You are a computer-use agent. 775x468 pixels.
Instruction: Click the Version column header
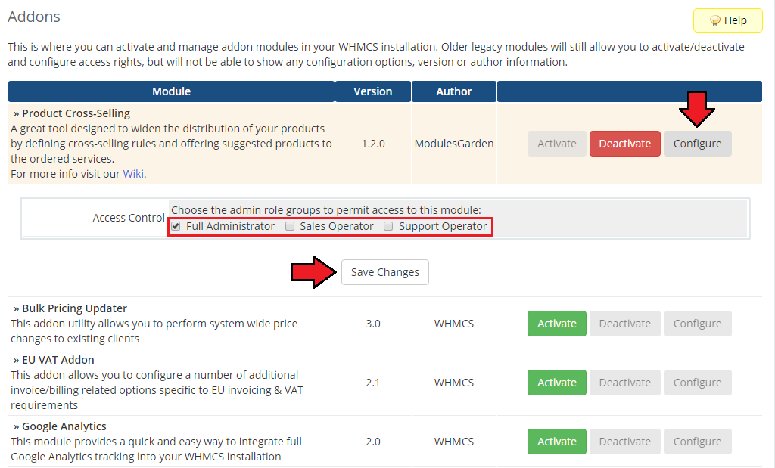(x=373, y=91)
